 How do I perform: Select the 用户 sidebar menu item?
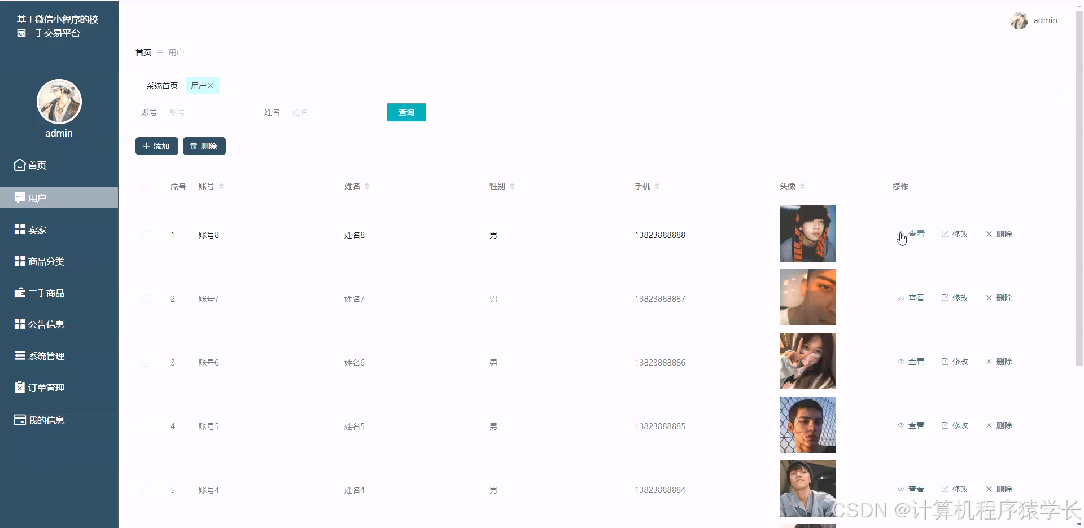pos(59,197)
